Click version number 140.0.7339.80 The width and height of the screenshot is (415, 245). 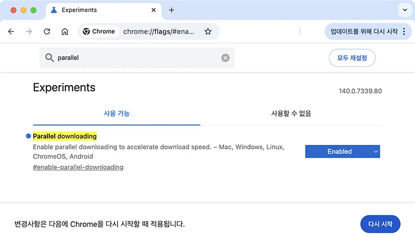click(360, 91)
